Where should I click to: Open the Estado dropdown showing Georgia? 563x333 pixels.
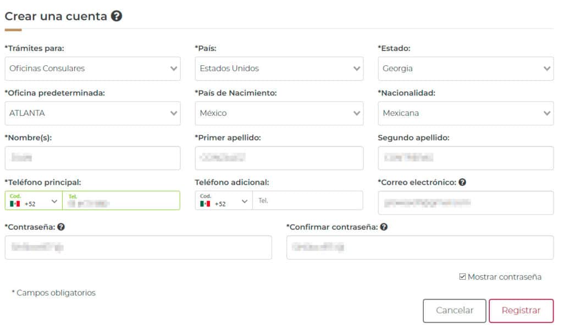point(465,69)
